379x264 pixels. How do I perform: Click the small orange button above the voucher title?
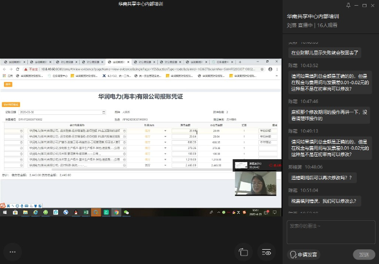coord(8,84)
